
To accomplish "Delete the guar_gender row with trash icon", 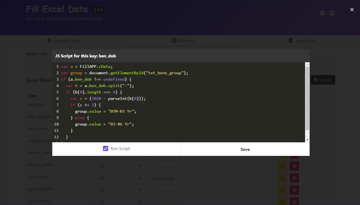I will click(x=294, y=190).
